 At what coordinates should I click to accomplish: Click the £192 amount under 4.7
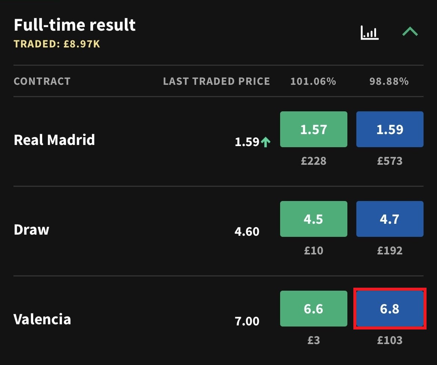coord(390,250)
